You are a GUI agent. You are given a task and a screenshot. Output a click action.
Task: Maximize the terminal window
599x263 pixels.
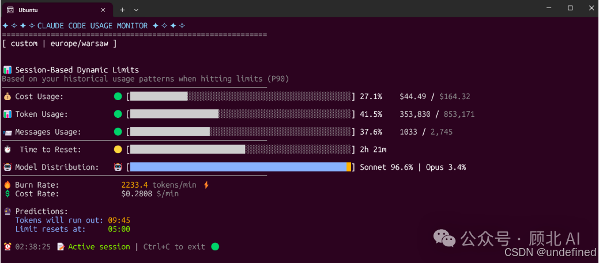tap(570, 8)
